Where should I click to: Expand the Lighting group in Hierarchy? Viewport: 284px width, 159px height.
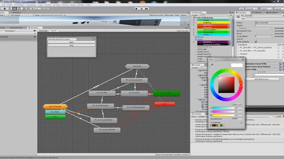click(193, 23)
